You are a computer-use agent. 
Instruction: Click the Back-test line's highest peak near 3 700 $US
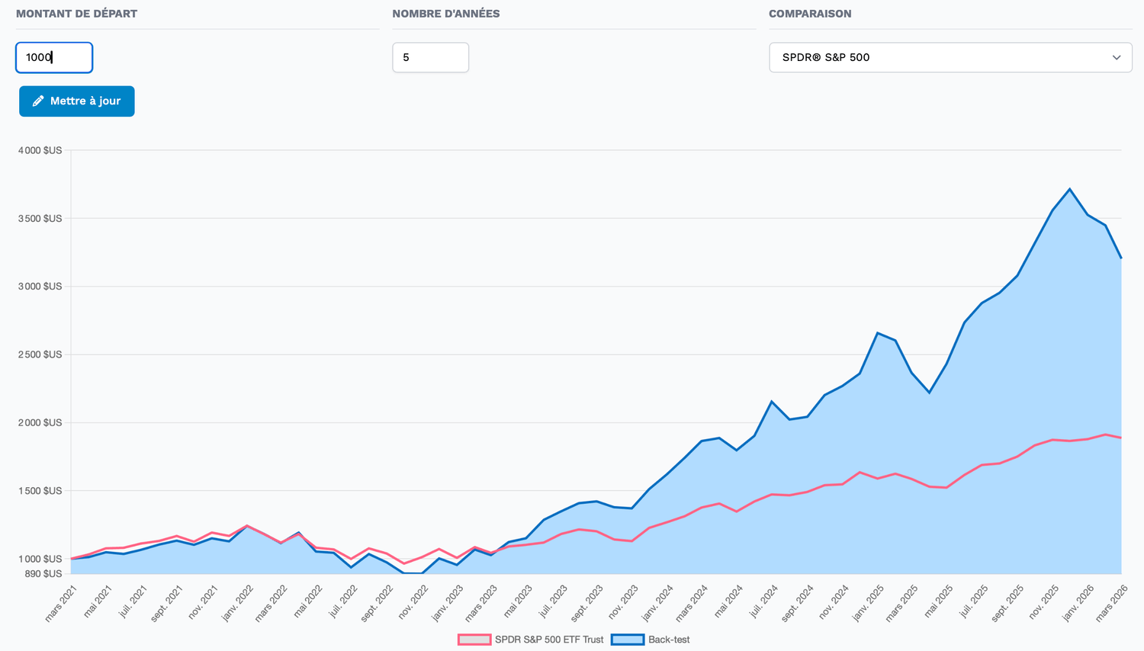pyautogui.click(x=1069, y=189)
